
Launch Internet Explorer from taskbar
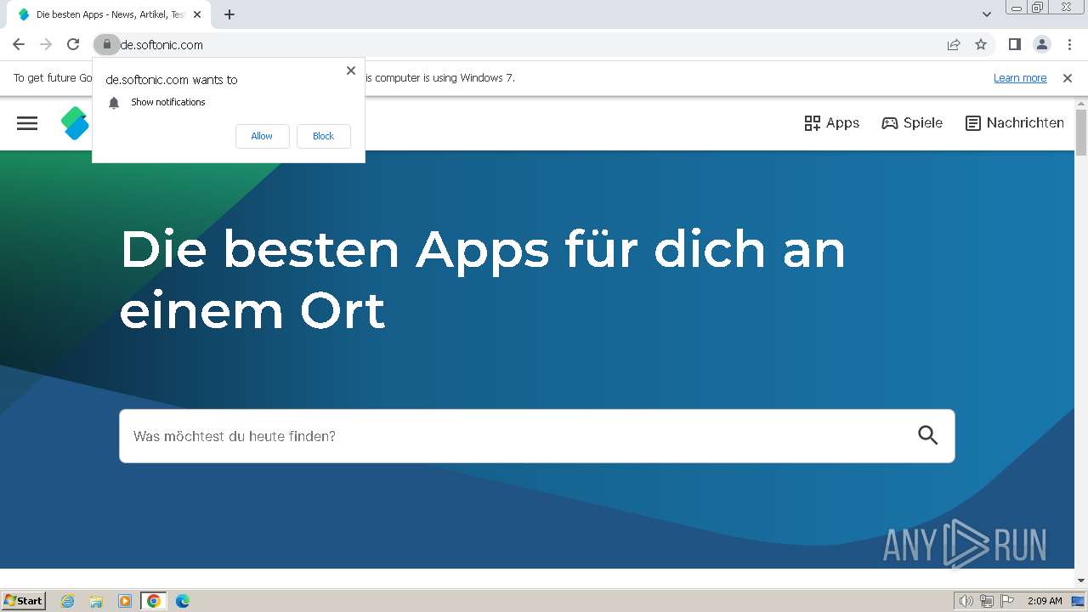tap(68, 601)
